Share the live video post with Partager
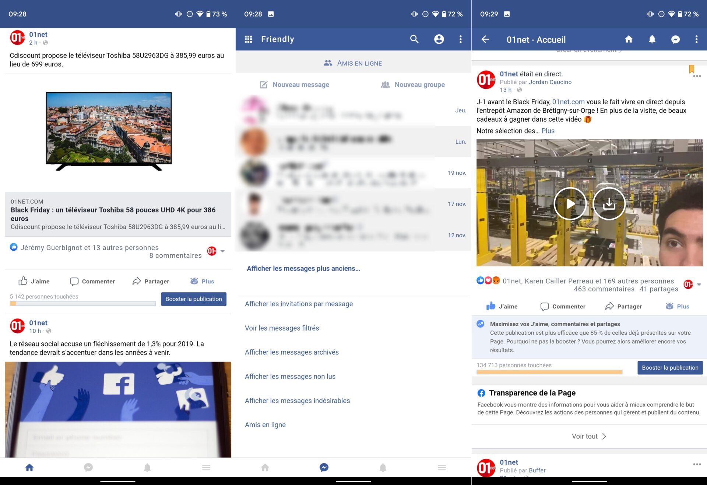This screenshot has width=707, height=485. click(624, 306)
